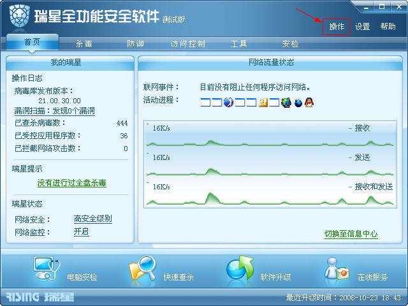Screen dimensions: 408x306
Task: Click the 电脑安检 label
Action: [82, 277]
